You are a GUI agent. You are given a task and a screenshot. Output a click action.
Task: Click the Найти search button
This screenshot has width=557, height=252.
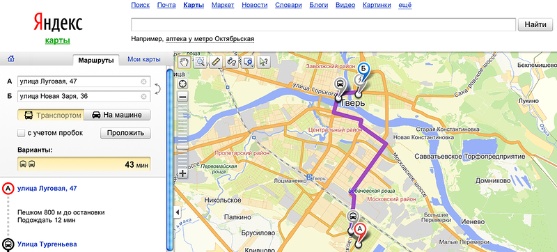point(535,25)
